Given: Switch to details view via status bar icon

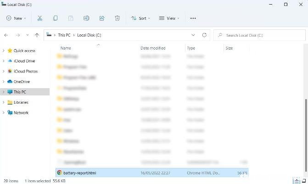Looking at the screenshot, I should point(296,181).
